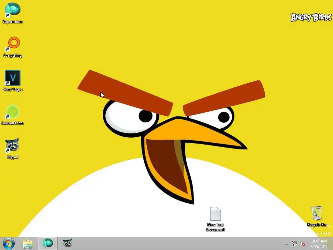Click the Sony Vegas label text
333x250 pixels.
click(13, 89)
